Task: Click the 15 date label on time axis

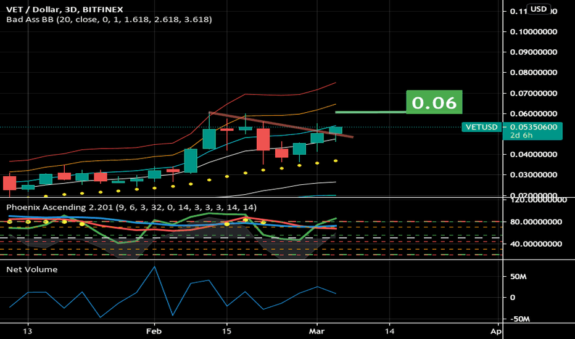Action: click(226, 332)
